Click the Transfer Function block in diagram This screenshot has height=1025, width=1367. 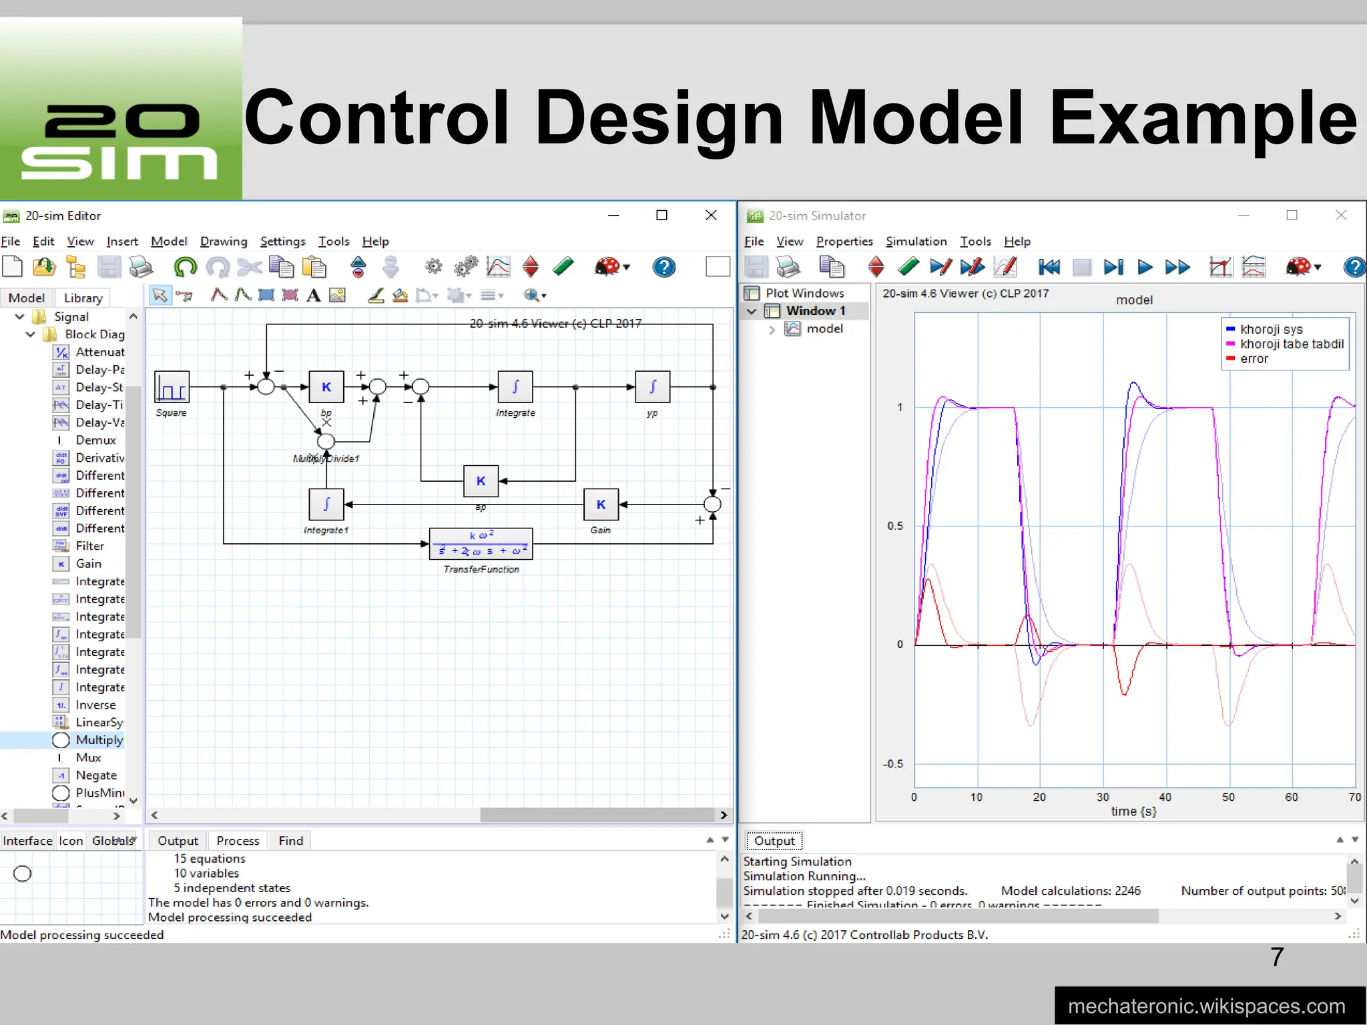(x=481, y=544)
